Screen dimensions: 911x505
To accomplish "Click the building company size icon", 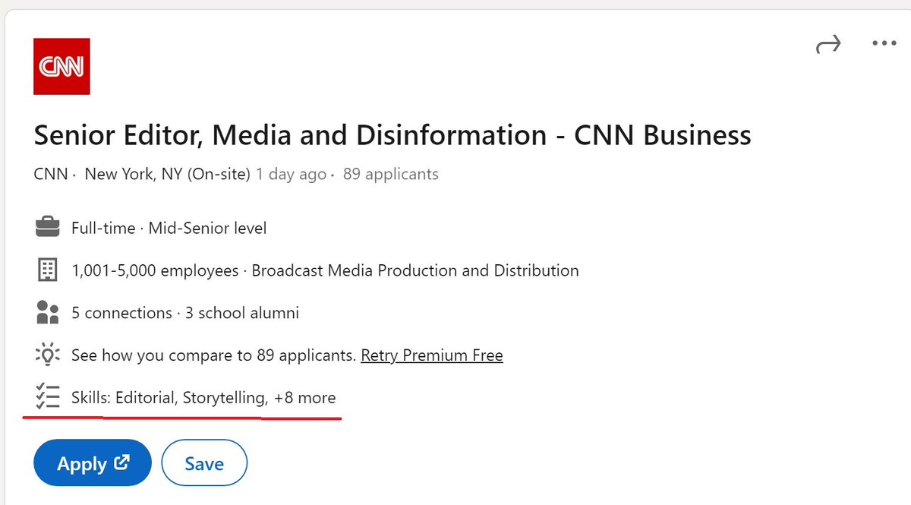I will coord(47,270).
